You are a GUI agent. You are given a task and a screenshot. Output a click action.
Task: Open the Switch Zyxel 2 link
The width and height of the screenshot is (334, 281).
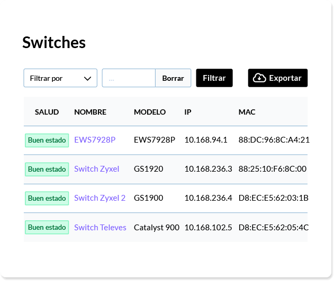[x=100, y=198]
